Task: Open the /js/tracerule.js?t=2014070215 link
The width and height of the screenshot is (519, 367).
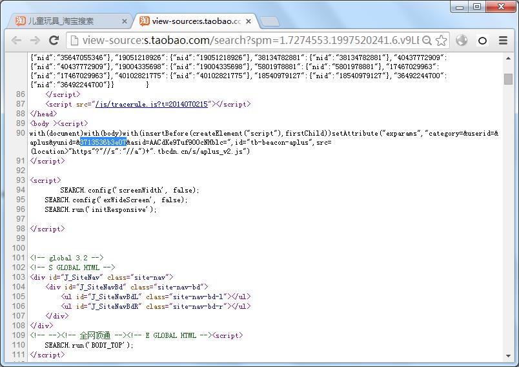Action: (x=152, y=104)
